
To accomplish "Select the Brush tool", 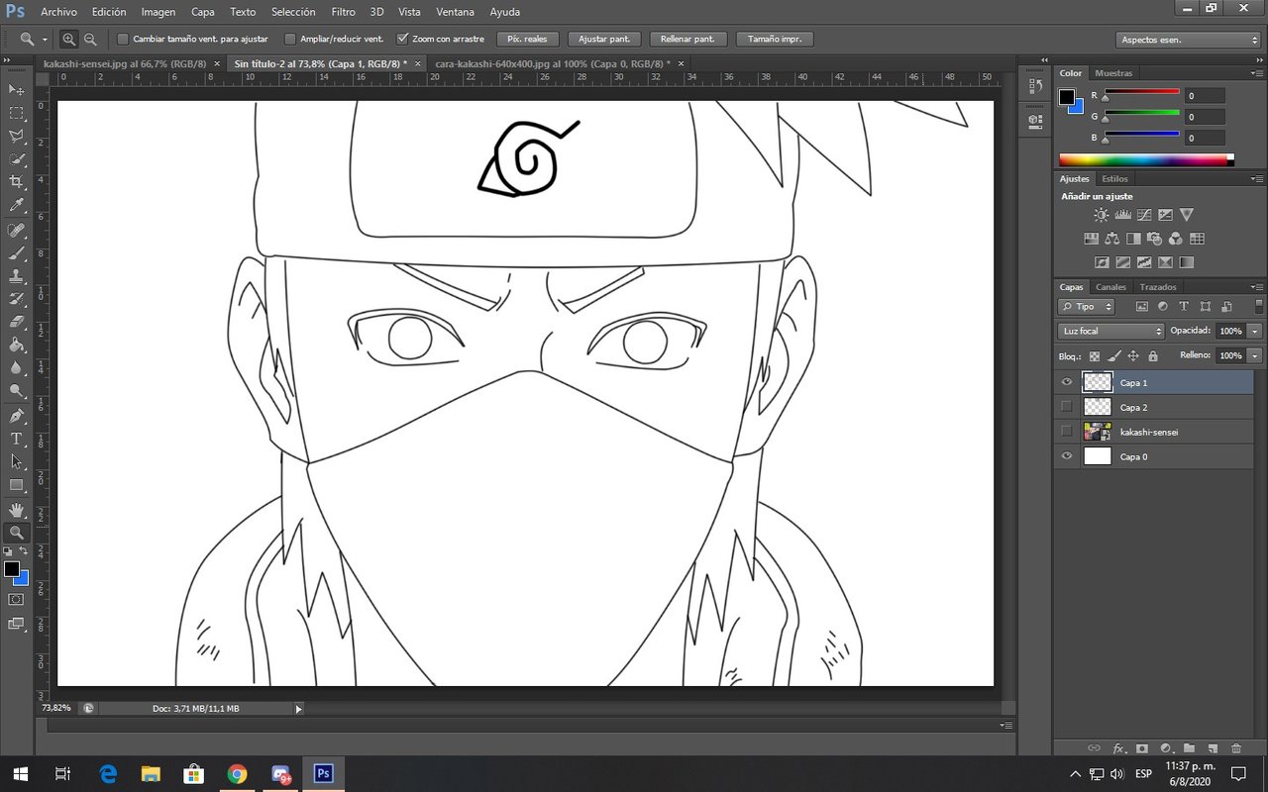I will (17, 252).
